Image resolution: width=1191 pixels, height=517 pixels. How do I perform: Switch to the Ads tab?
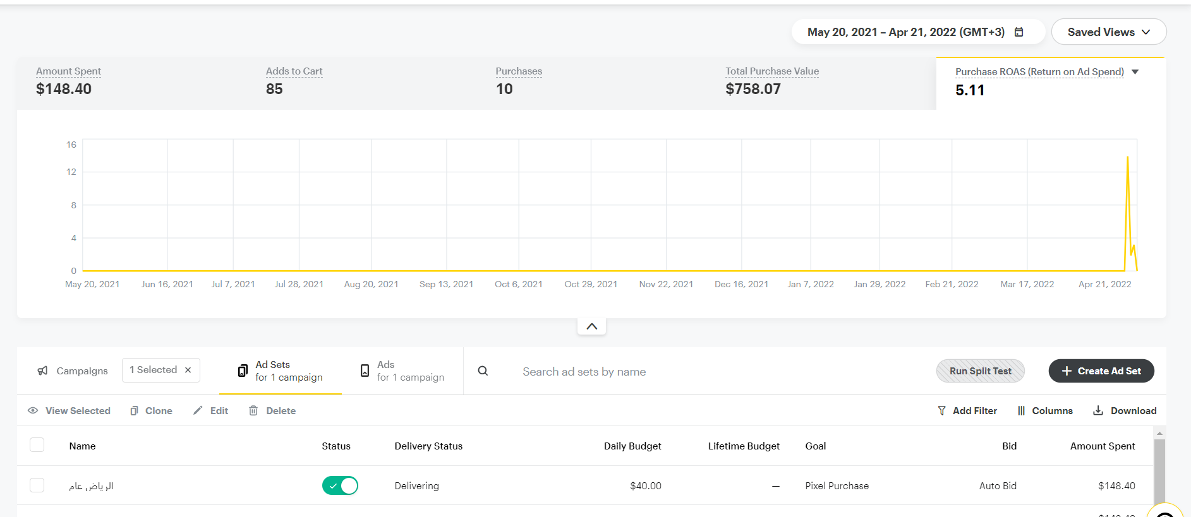coord(402,371)
